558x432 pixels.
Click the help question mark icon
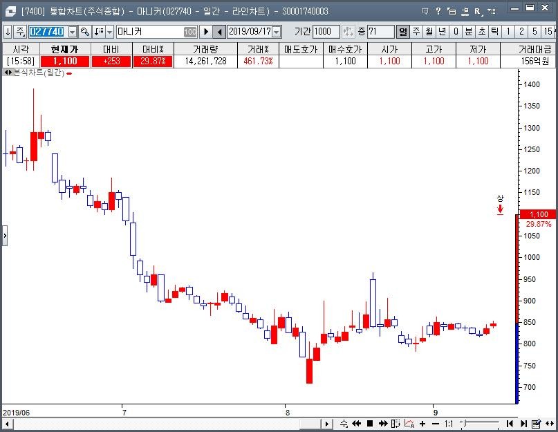(x=438, y=11)
